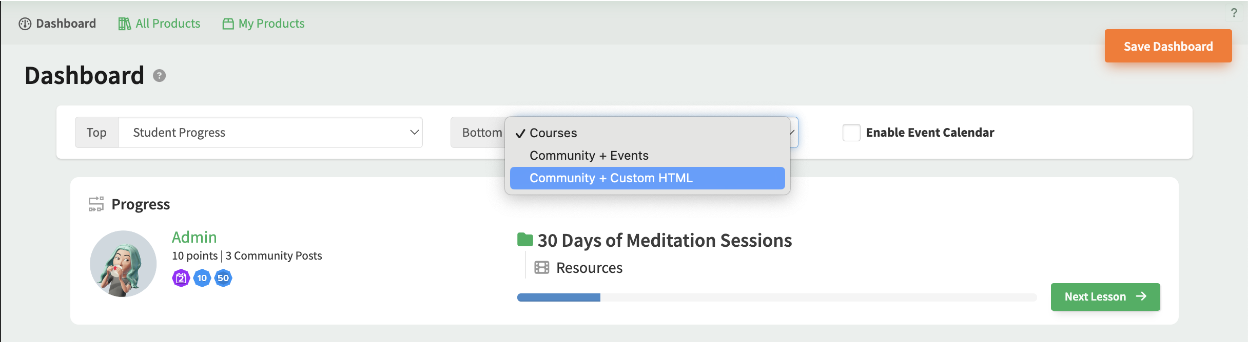1248x342 pixels.
Task: Click the My Products box icon
Action: point(228,24)
